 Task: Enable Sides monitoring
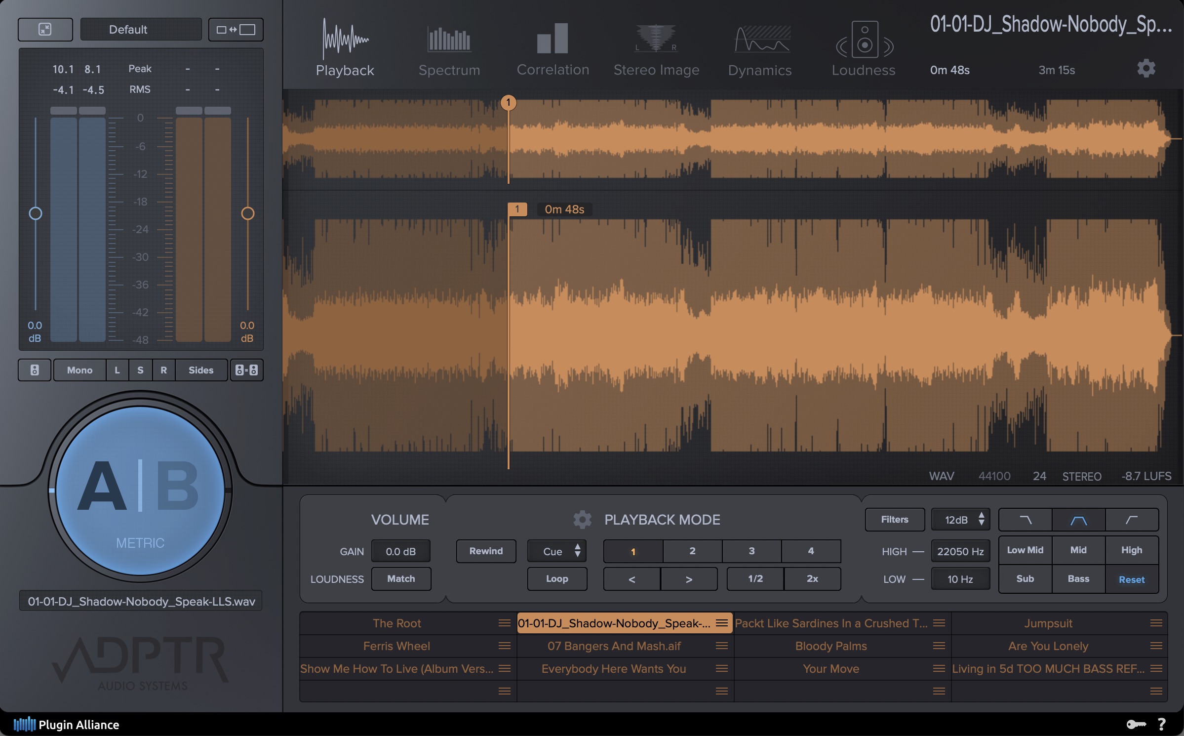tap(201, 370)
